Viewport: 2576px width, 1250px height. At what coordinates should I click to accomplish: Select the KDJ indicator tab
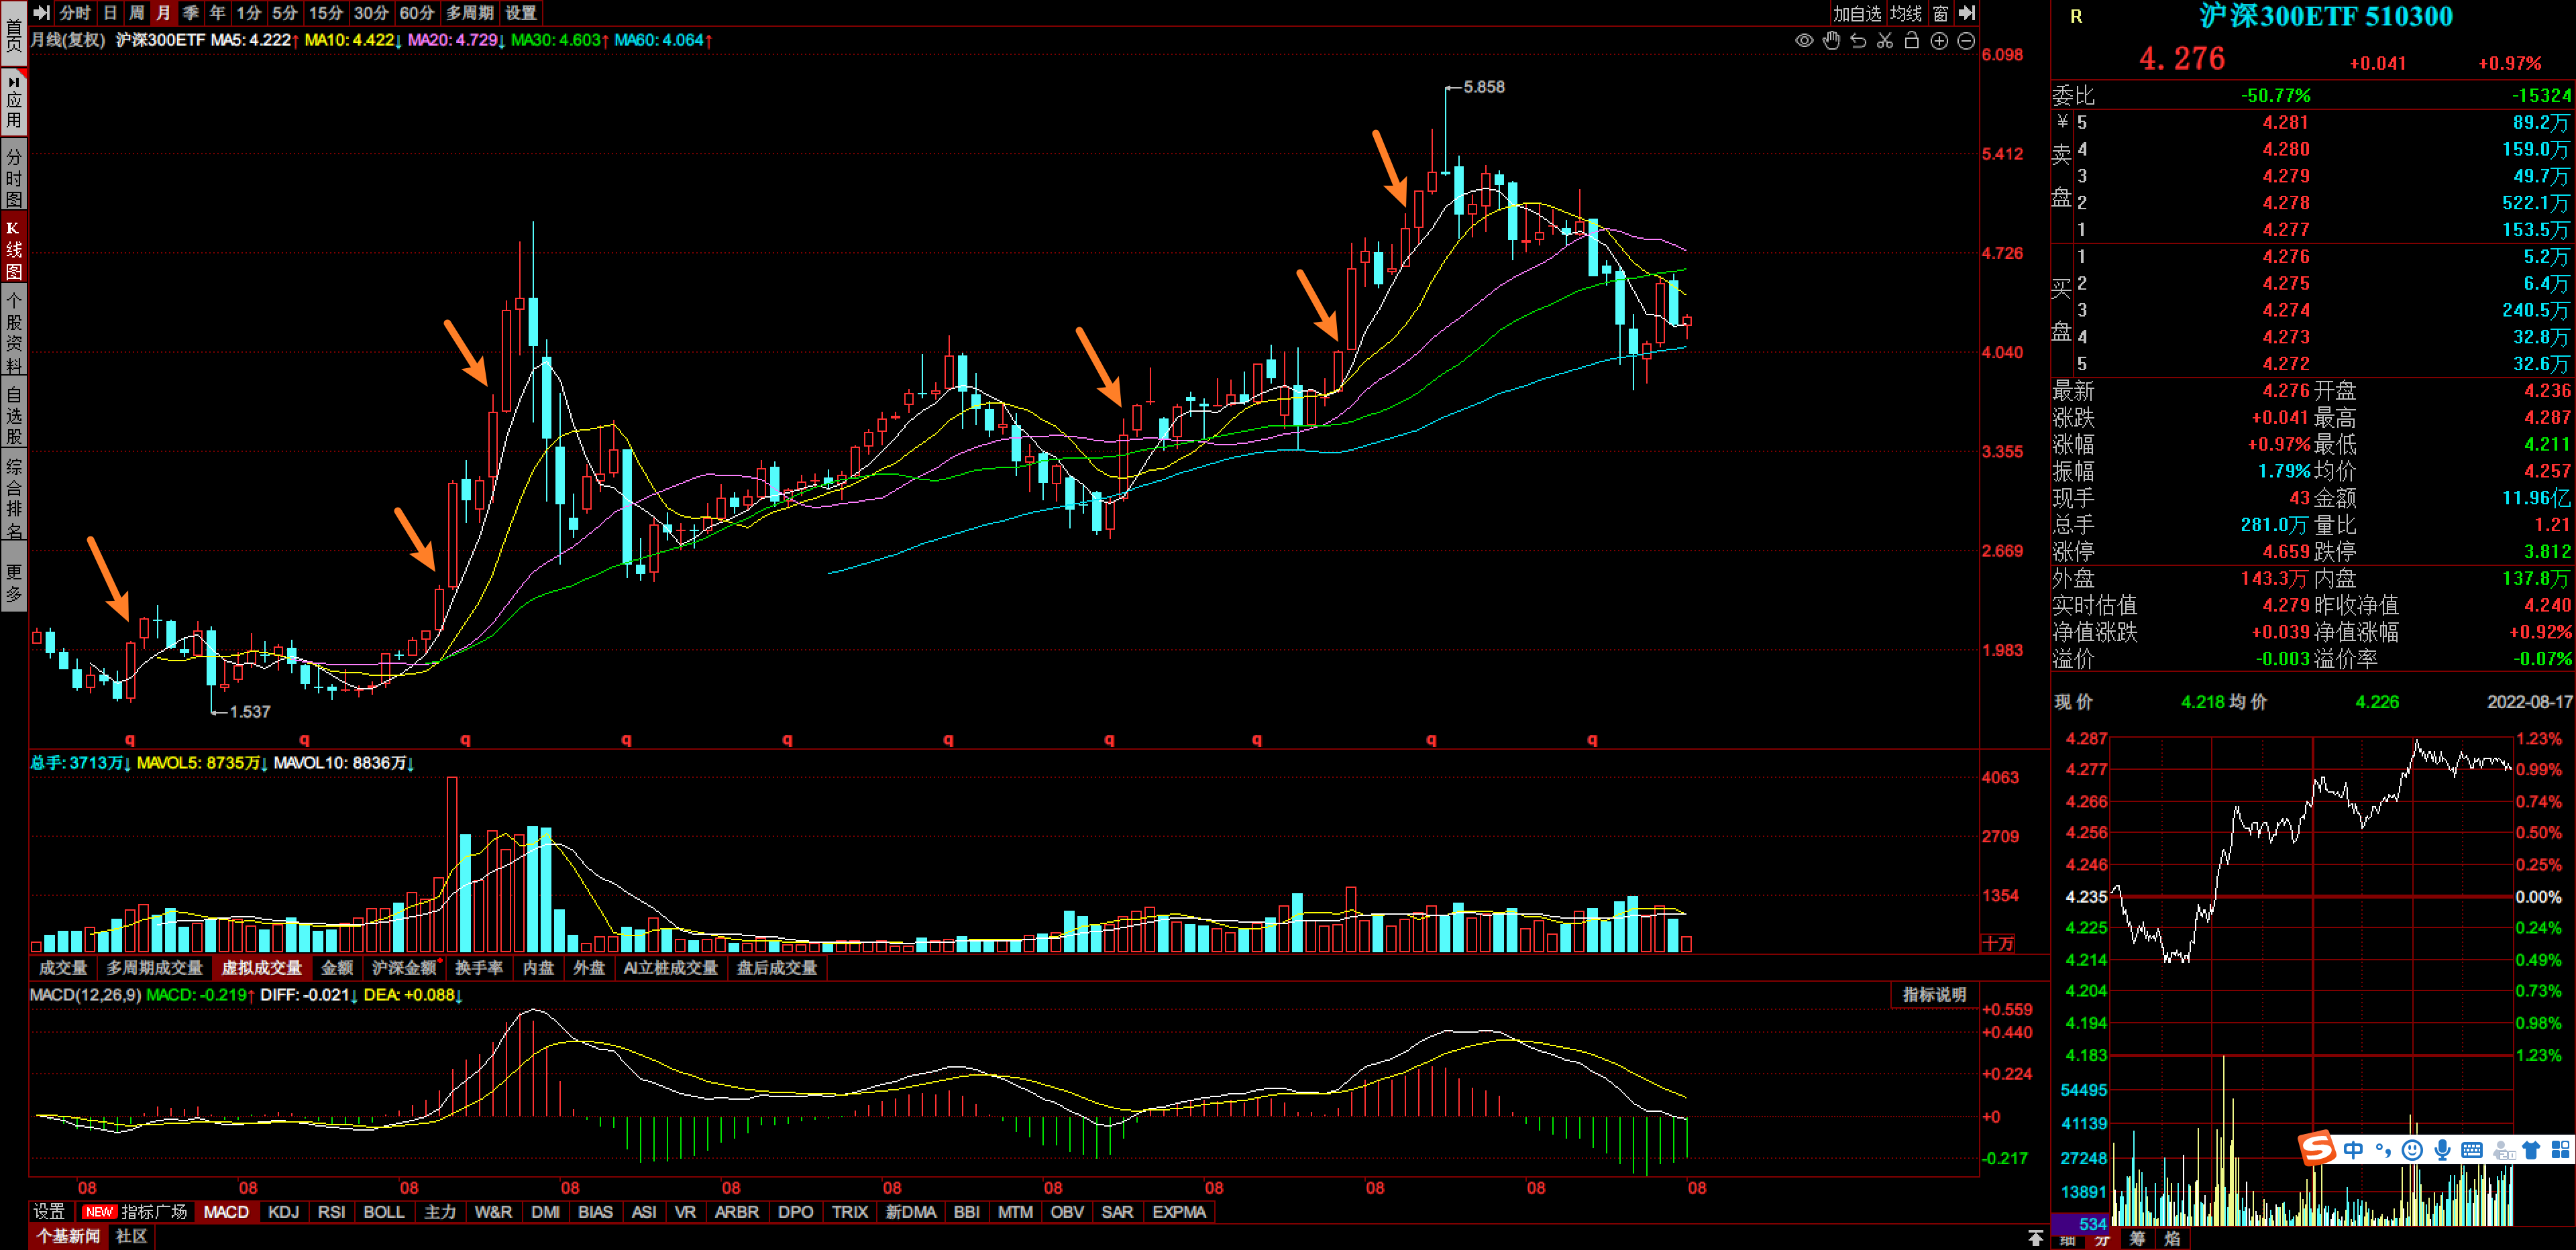[x=283, y=1212]
